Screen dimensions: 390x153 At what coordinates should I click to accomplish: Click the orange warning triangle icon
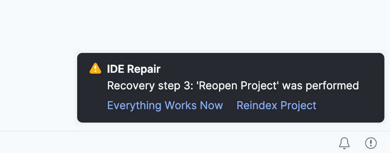click(x=95, y=69)
